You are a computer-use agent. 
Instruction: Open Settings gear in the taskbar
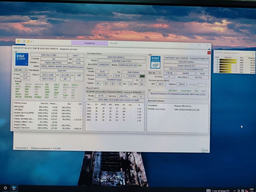point(5,188)
